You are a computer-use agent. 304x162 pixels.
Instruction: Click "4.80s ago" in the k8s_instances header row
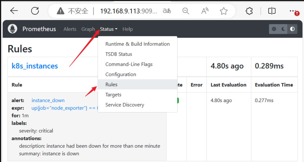pos(227,66)
